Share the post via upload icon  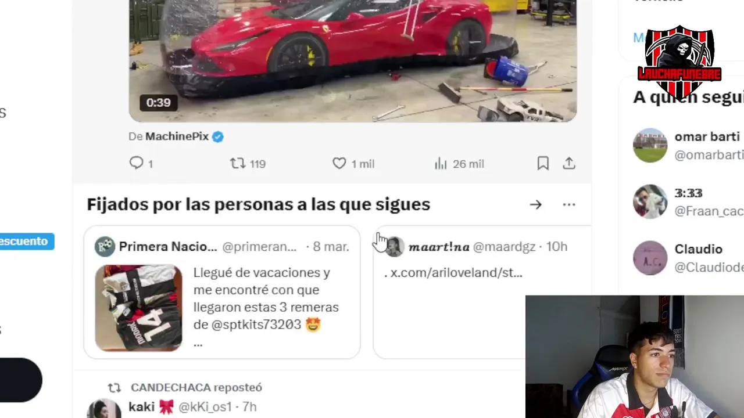click(x=569, y=164)
